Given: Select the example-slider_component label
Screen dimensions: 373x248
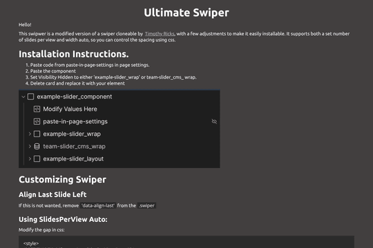Looking at the screenshot, I should [x=74, y=96].
